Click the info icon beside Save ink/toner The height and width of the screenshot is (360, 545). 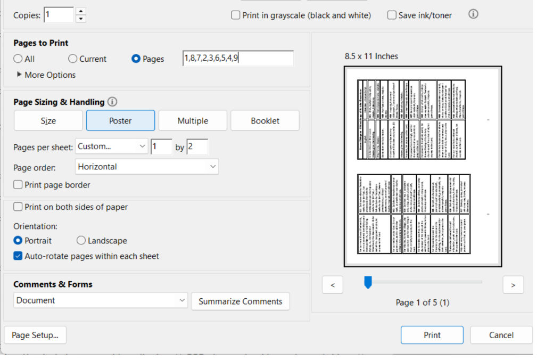(x=473, y=14)
